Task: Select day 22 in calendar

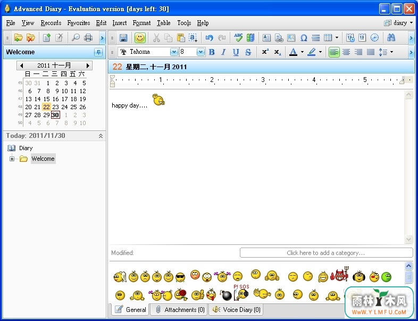Action: tap(46, 107)
